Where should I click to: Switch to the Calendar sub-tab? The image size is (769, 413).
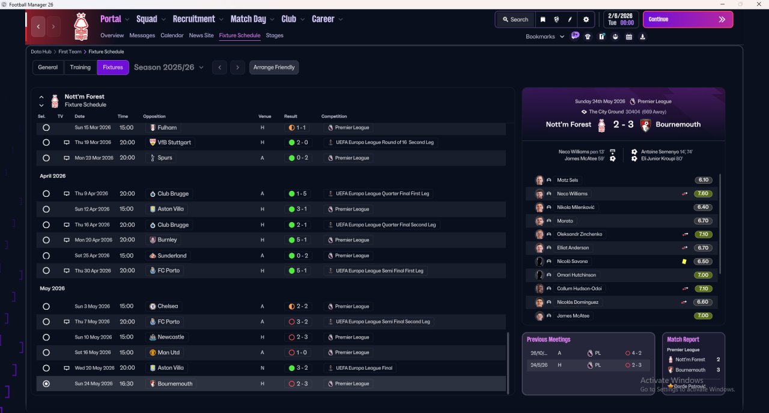pos(172,35)
